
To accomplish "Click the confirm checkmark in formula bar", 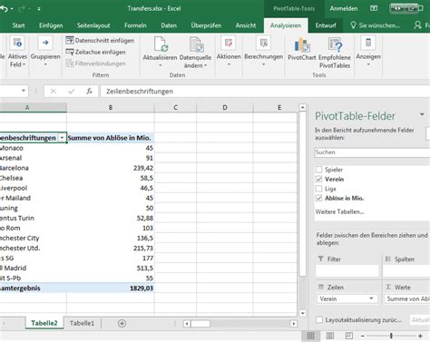I will coord(72,91).
